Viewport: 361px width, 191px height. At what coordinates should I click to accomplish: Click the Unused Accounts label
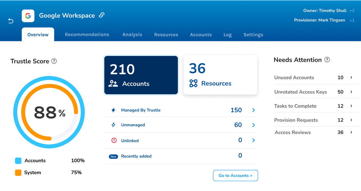pyautogui.click(x=294, y=78)
